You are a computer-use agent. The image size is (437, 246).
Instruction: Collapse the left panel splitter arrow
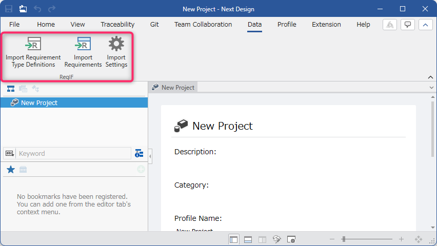click(150, 156)
